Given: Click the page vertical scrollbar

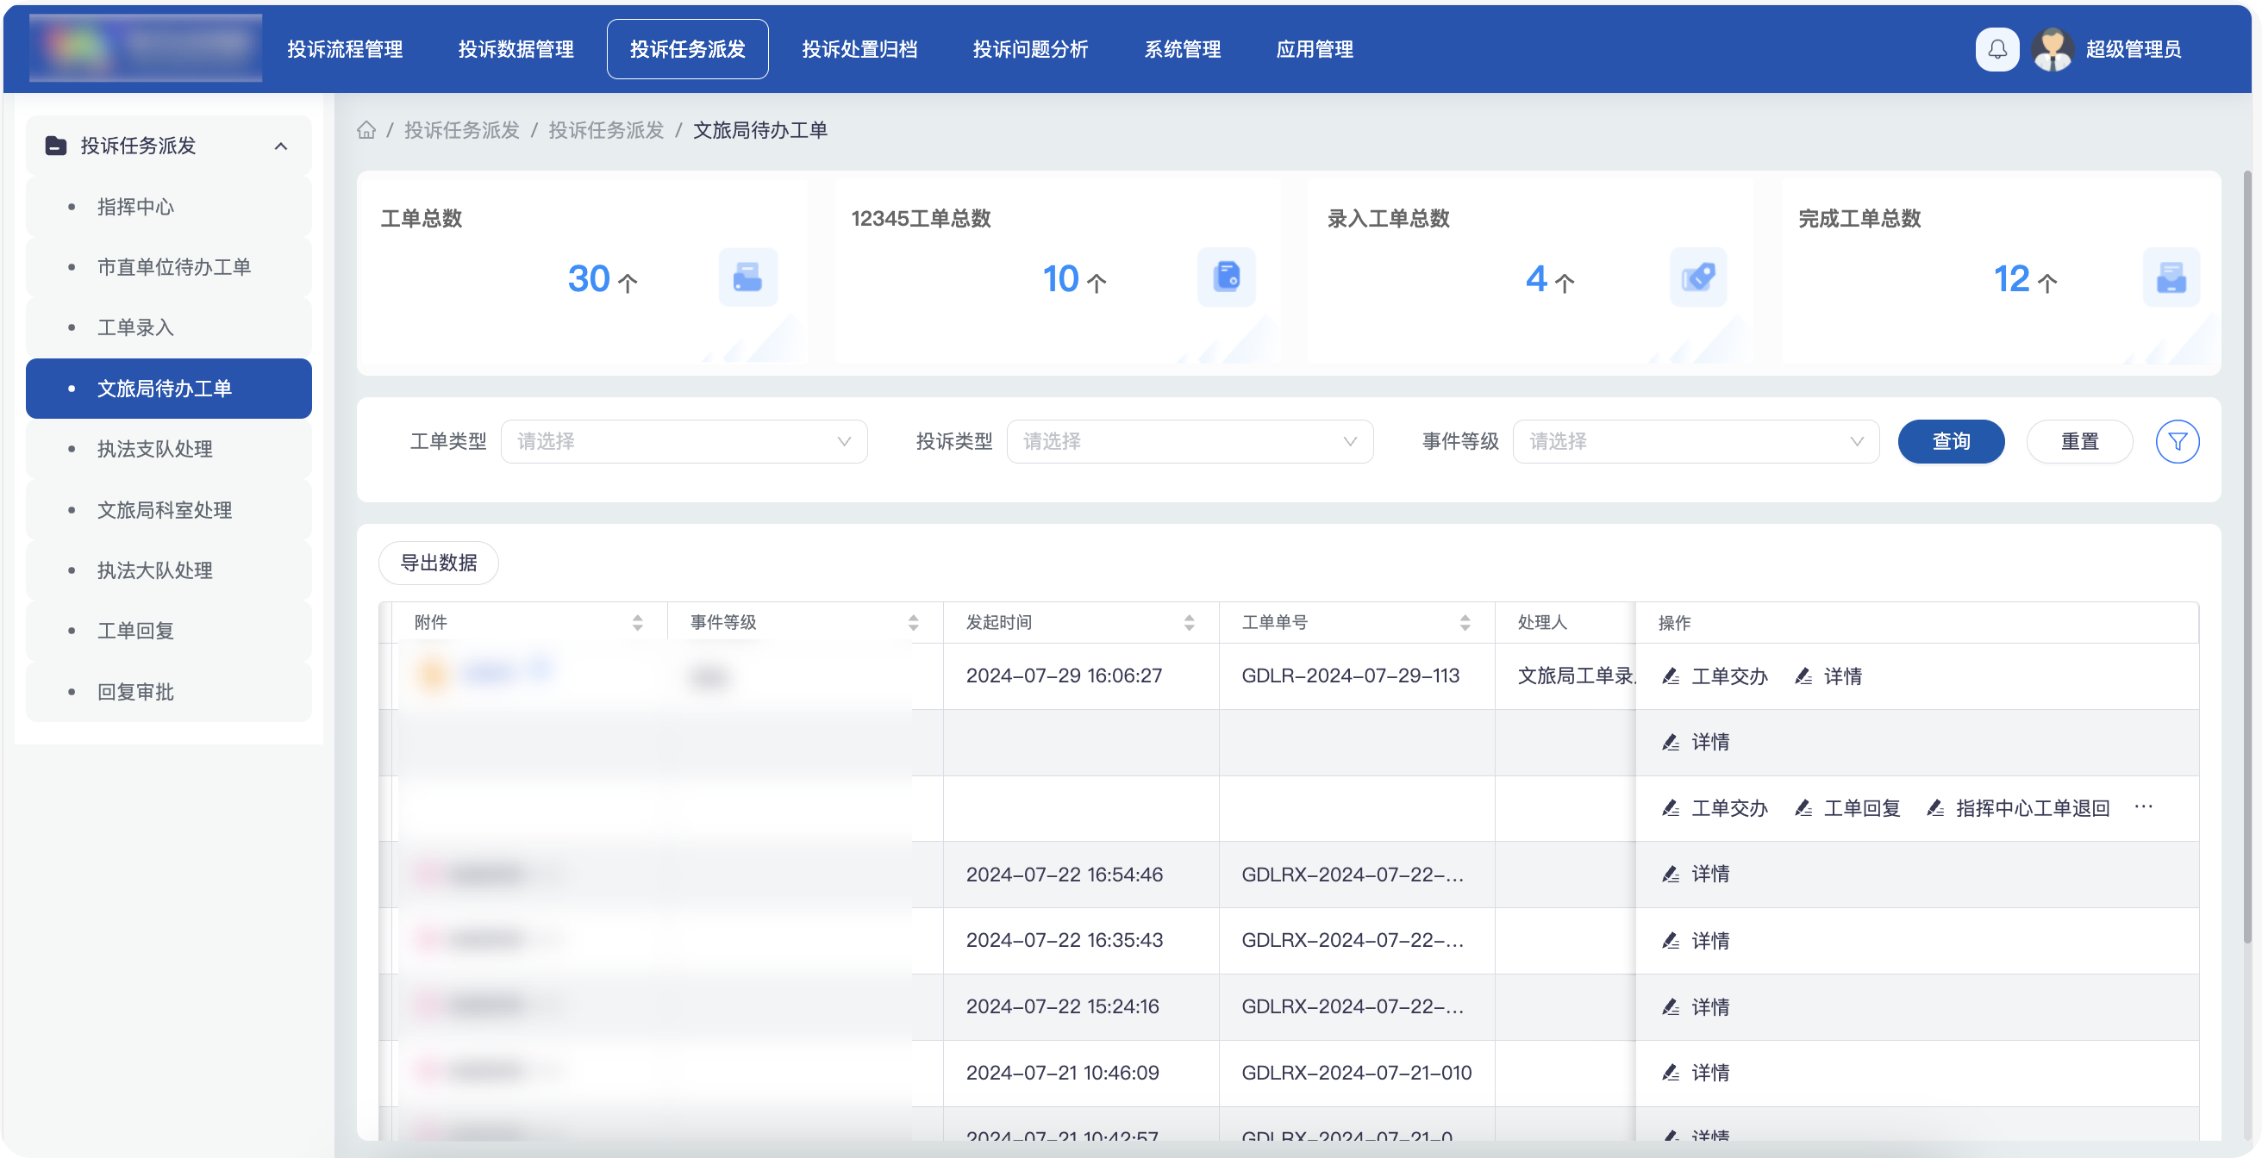Looking at the screenshot, I should point(2247,557).
